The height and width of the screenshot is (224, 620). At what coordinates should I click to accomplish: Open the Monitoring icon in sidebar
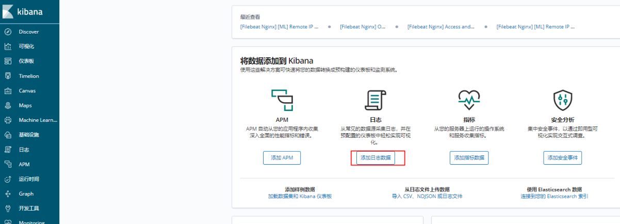pos(8,222)
